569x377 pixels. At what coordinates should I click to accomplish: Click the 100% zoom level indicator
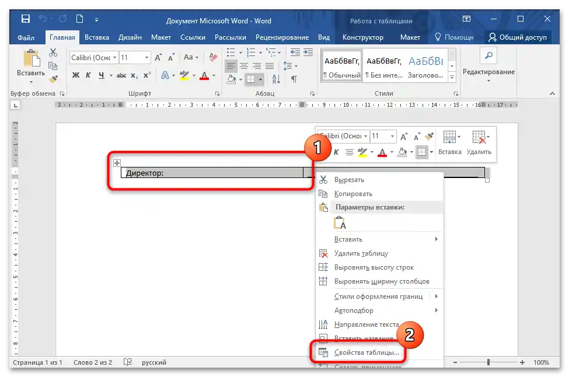point(541,362)
